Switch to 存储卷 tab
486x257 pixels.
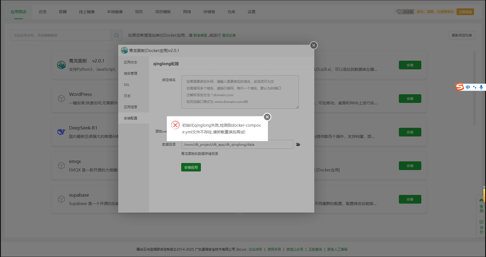click(209, 12)
